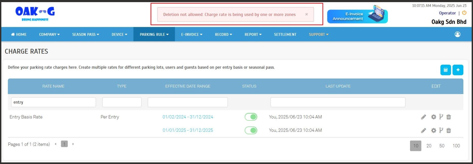Image resolution: width=473 pixels, height=164 pixels.
Task: Edit the 2024 rate with pencil icon
Action: [x=423, y=117]
